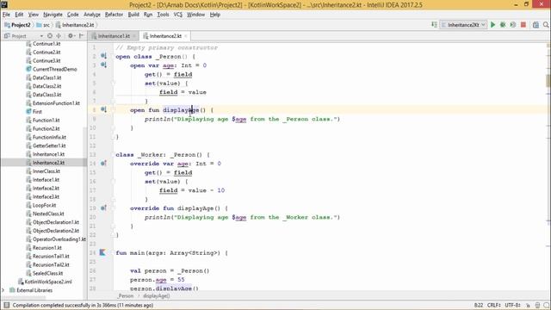The width and height of the screenshot is (551, 310).
Task: Expand External Libraries node
Action: 3,290
